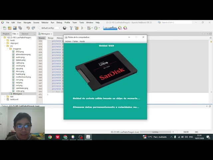The width and height of the screenshot is (213, 160).
Task: Click the Redo arrow in the toolbar
Action: [x=33, y=28]
